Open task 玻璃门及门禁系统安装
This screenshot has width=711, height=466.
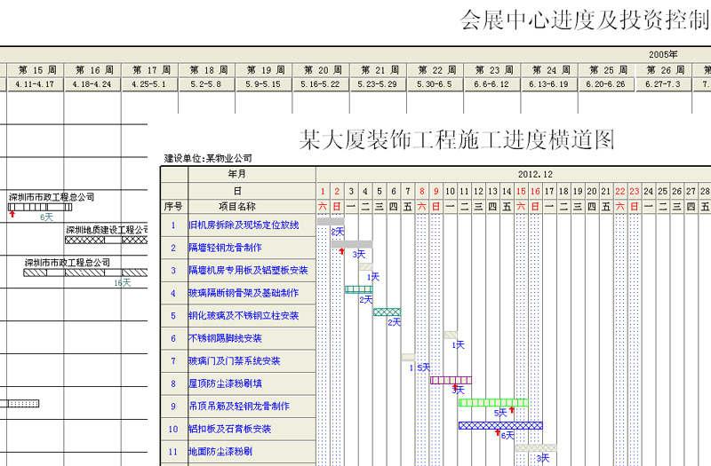point(234,361)
